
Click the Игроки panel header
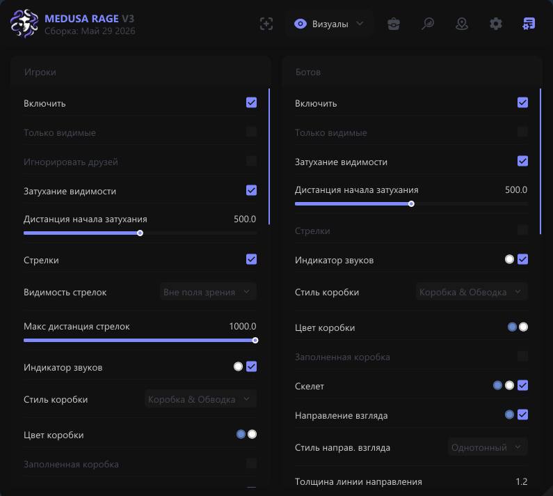pyautogui.click(x=141, y=72)
